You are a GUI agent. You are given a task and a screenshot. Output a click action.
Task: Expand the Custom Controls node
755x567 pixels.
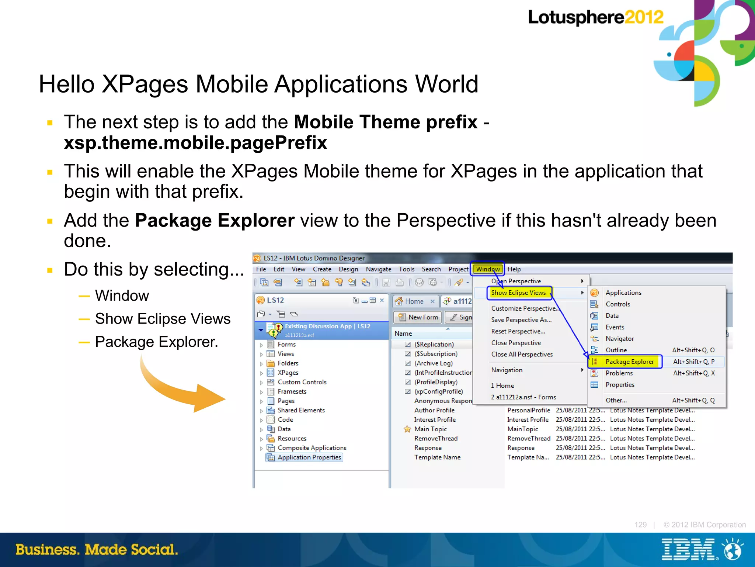click(261, 382)
